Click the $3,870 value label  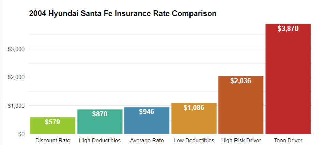coord(288,29)
